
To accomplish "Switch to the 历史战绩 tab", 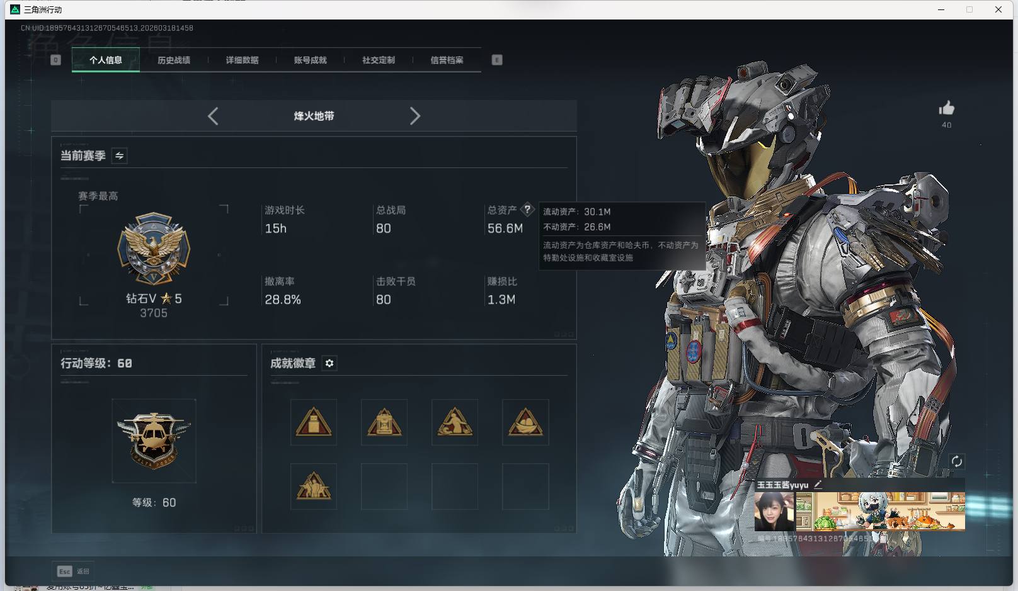I will click(x=174, y=60).
